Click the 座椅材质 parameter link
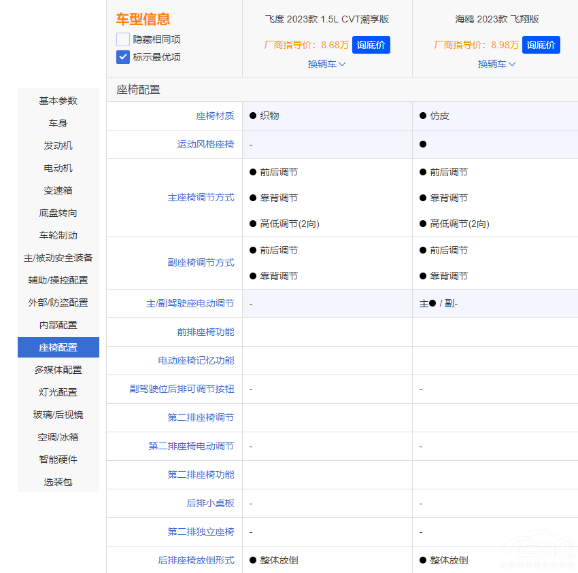Screen dimensions: 578x573 (215, 116)
